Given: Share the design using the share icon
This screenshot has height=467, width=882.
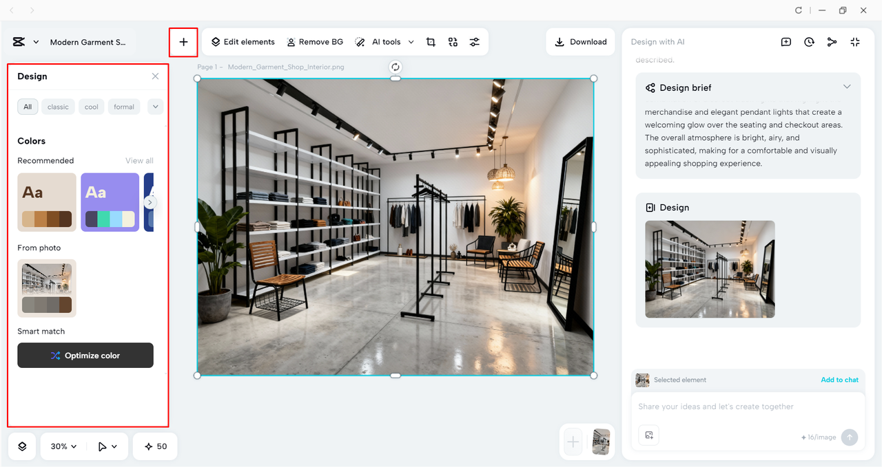Looking at the screenshot, I should 832,42.
